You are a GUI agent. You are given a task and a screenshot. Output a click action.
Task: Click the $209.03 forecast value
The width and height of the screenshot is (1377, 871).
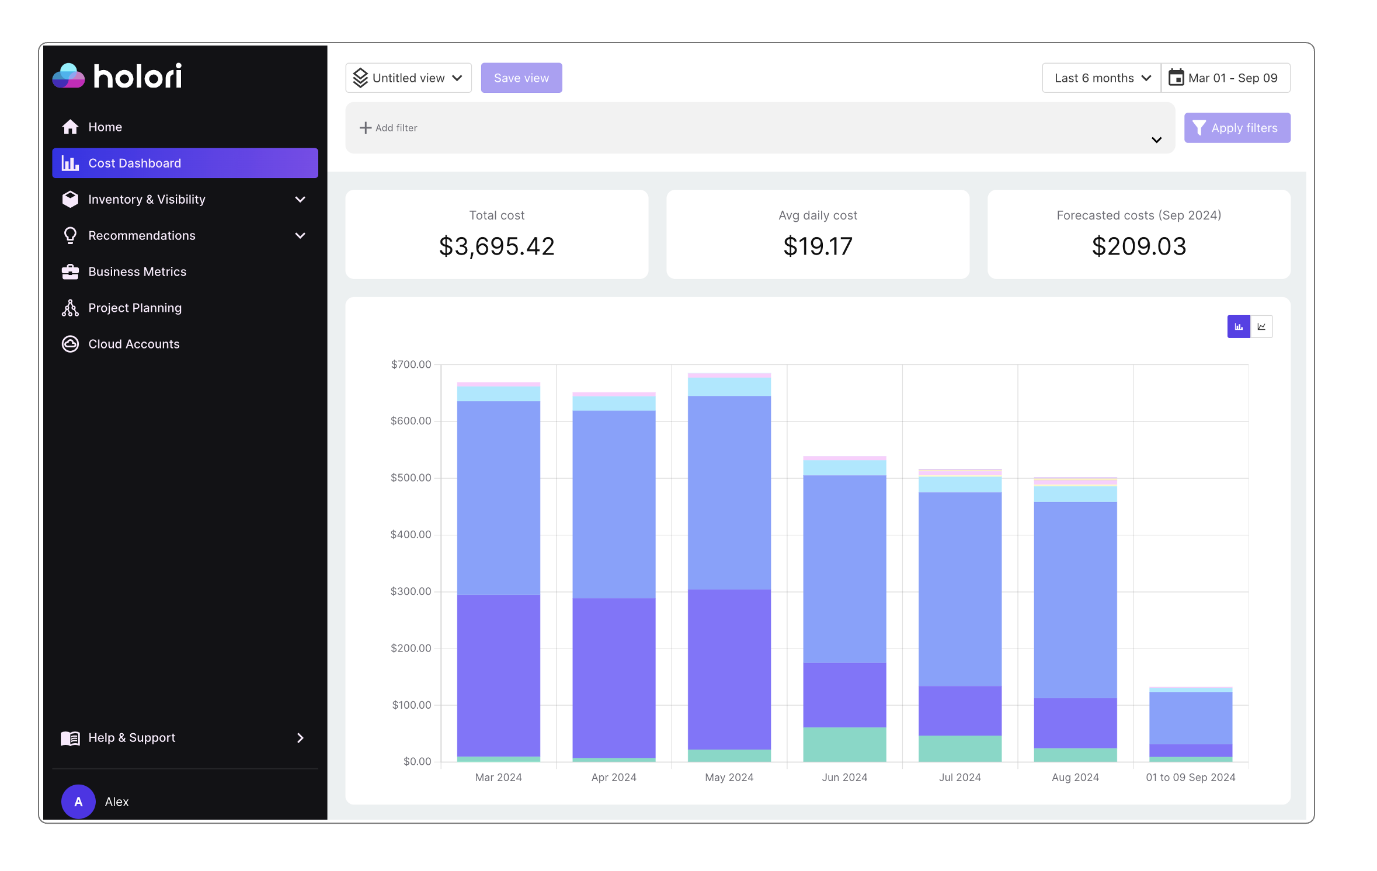tap(1139, 246)
